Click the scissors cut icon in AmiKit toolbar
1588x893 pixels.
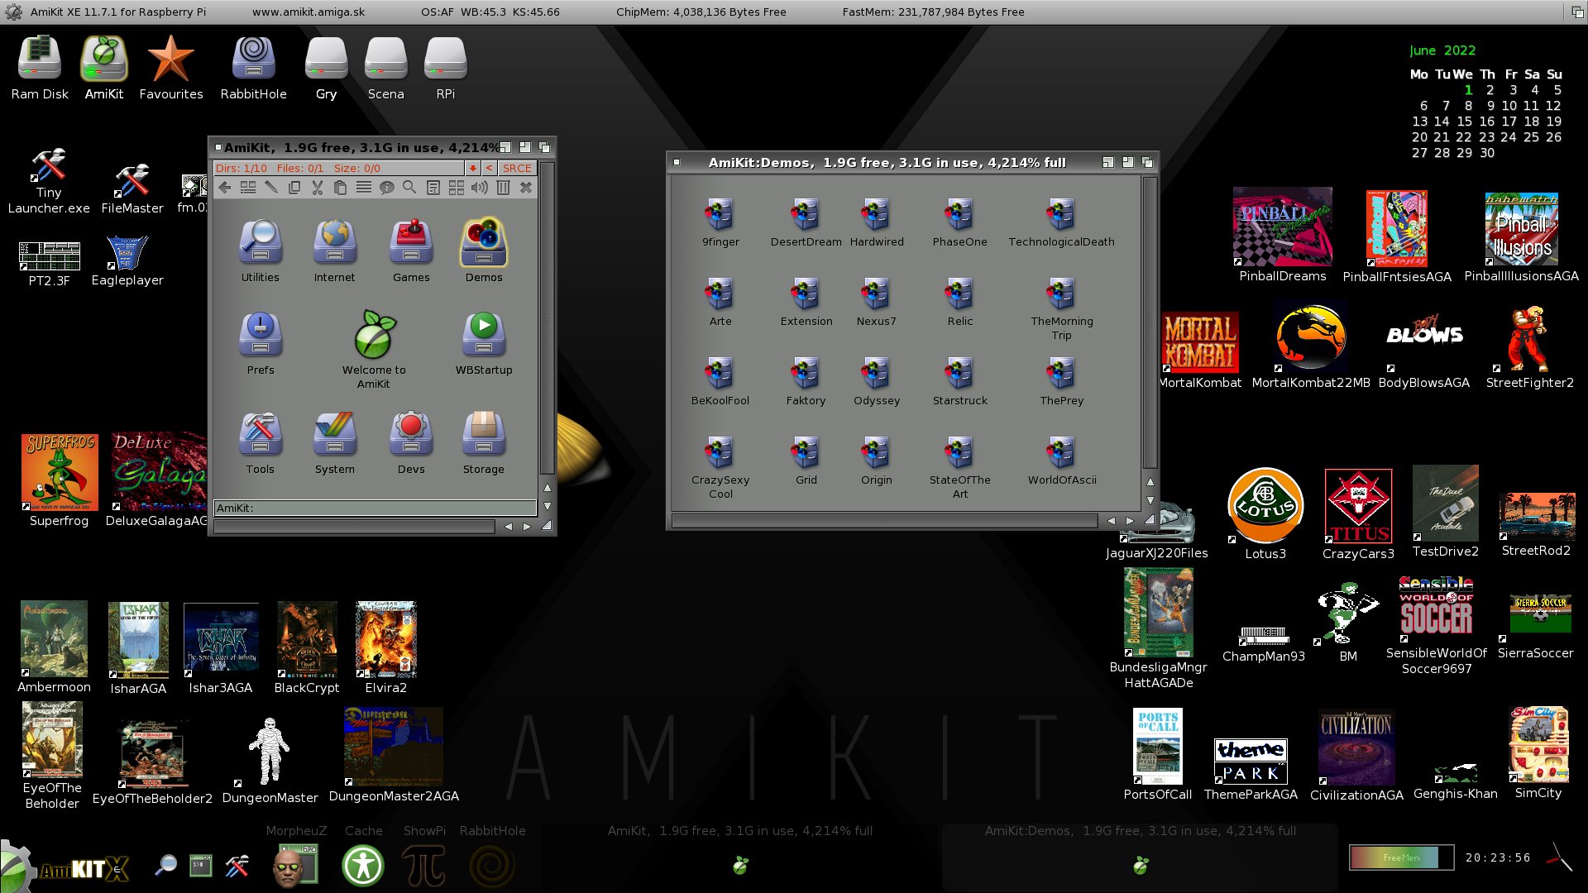point(317,188)
